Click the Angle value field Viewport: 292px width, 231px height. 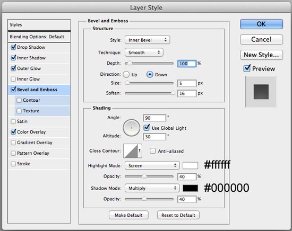(154, 118)
